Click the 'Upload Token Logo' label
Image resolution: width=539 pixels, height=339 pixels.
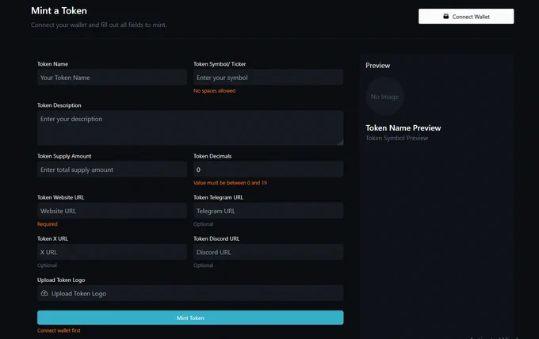click(61, 280)
